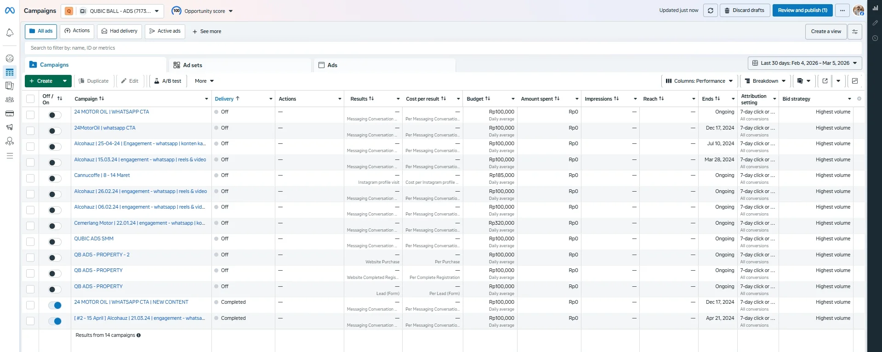Open the customize view settings sliders icon

pyautogui.click(x=854, y=32)
